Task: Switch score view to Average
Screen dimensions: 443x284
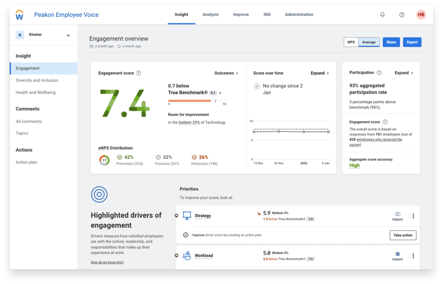Action: pos(369,42)
